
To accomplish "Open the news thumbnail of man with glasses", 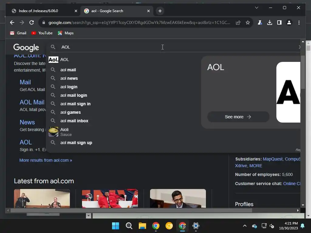I will point(178,198).
